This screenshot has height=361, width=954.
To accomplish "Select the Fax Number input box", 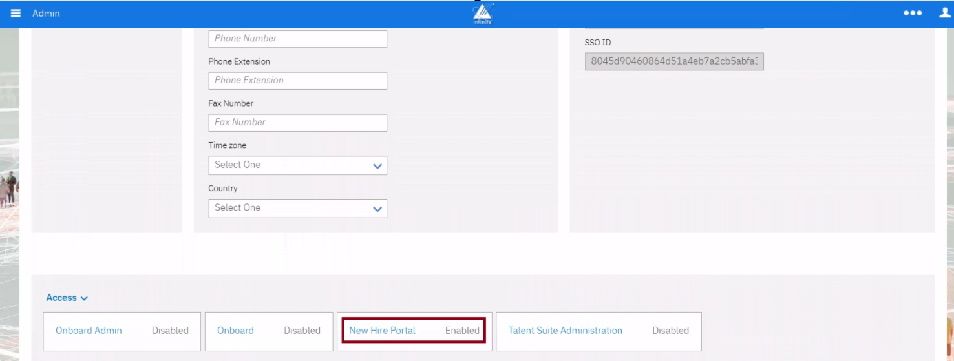I will [297, 123].
